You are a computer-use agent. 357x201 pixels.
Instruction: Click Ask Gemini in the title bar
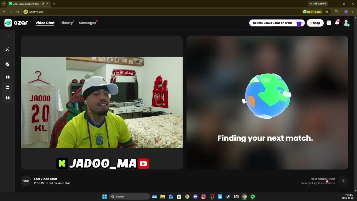click(x=318, y=4)
